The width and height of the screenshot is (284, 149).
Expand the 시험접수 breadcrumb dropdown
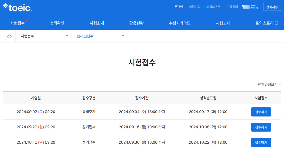(44, 36)
